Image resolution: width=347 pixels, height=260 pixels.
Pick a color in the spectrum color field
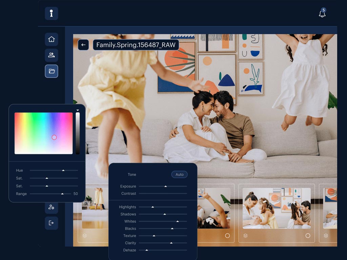tap(43, 133)
